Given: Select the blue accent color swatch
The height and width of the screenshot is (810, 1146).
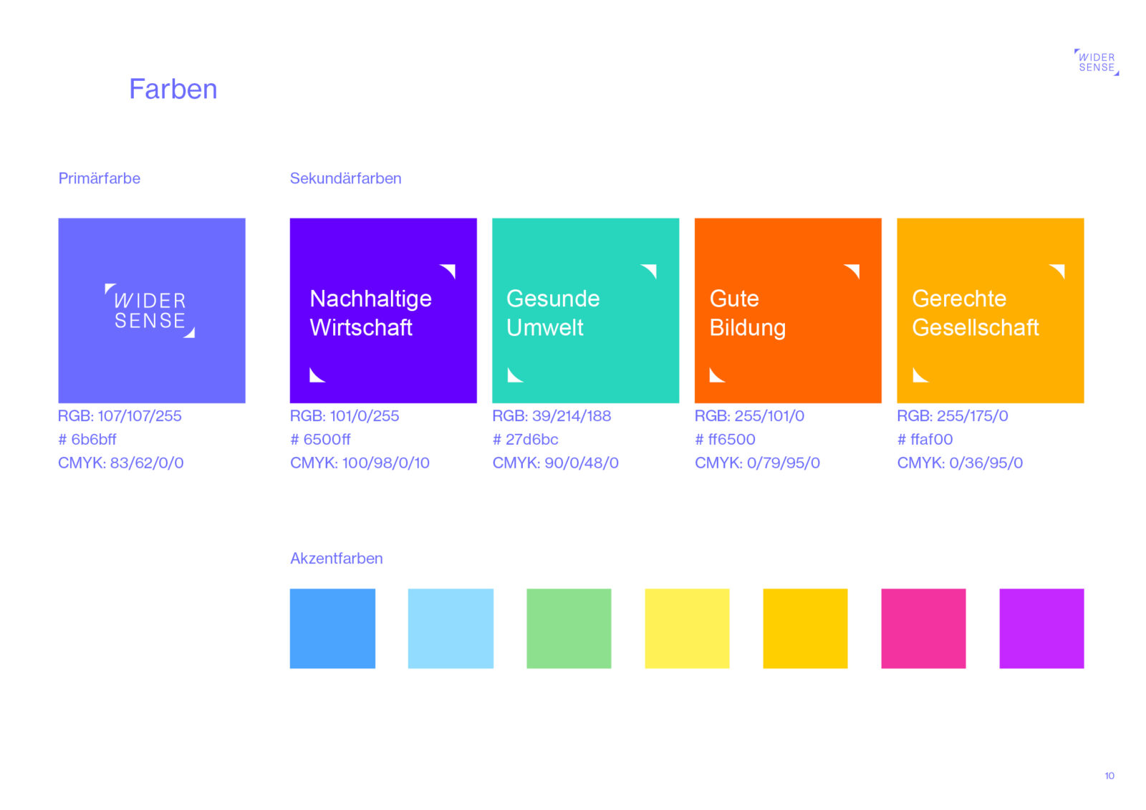Looking at the screenshot, I should pos(332,628).
